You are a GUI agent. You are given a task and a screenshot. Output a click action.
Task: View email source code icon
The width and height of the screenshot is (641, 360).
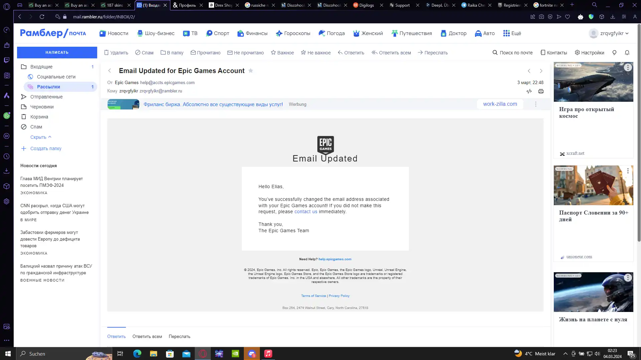[529, 91]
